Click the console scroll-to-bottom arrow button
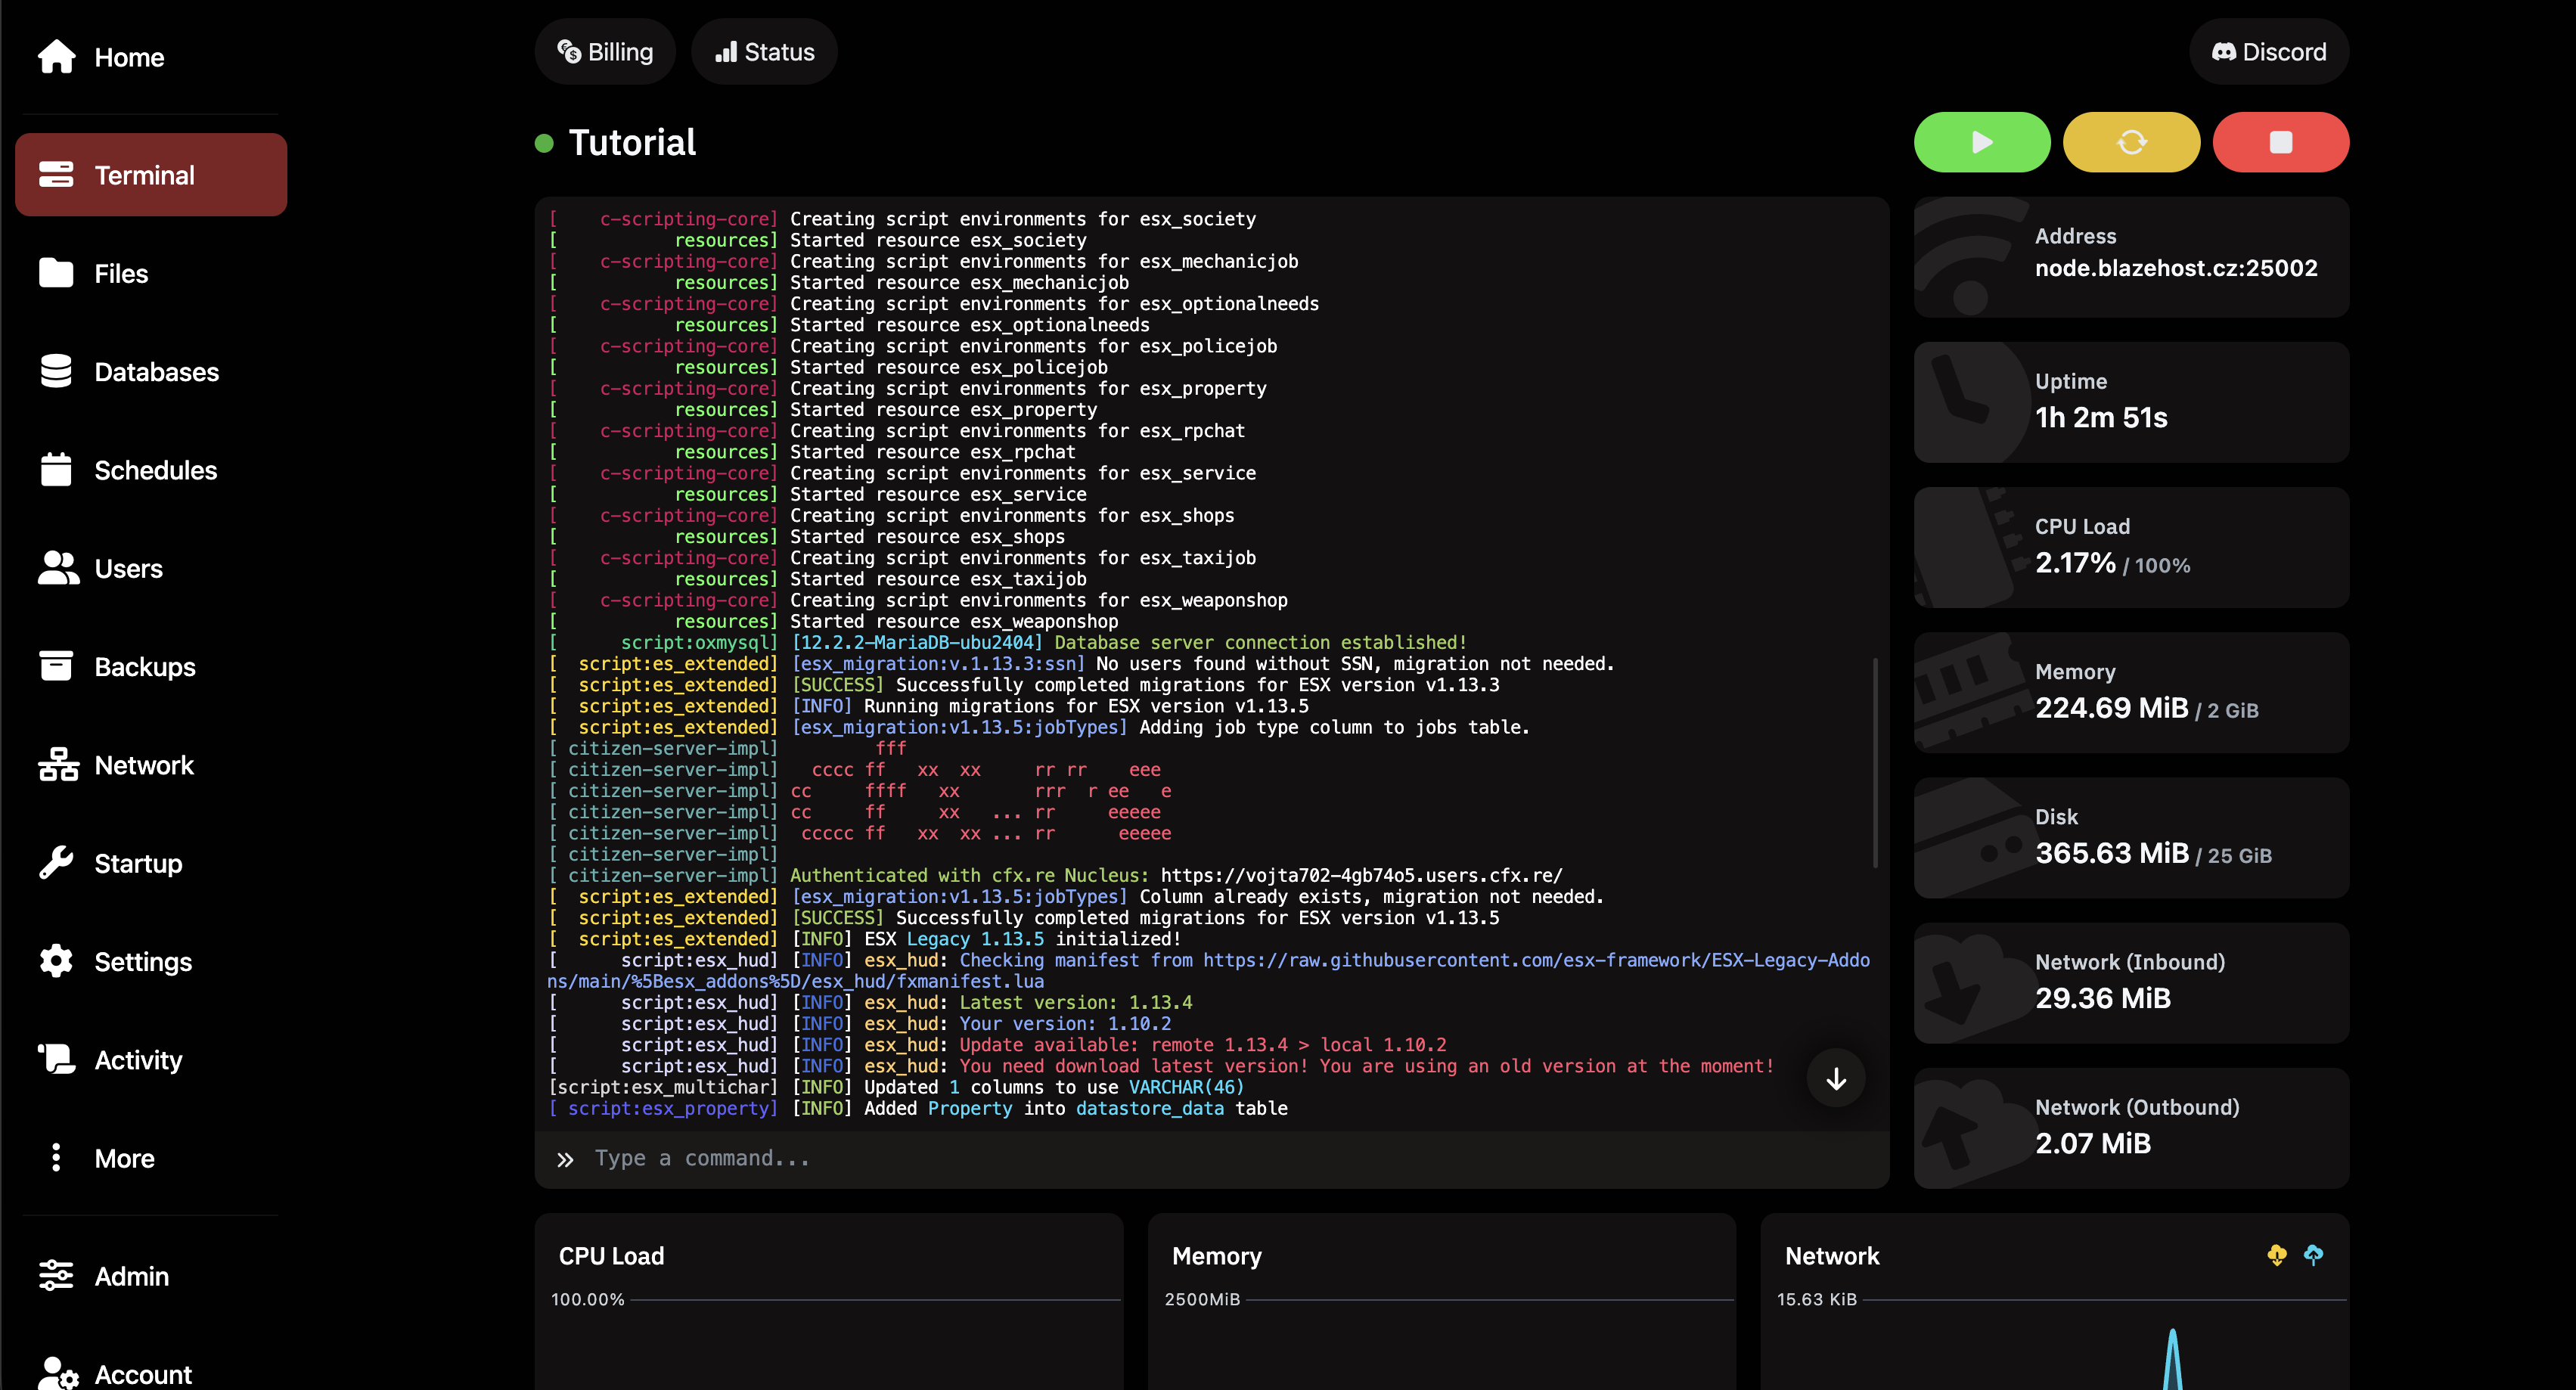2576x1390 pixels. [1836, 1078]
